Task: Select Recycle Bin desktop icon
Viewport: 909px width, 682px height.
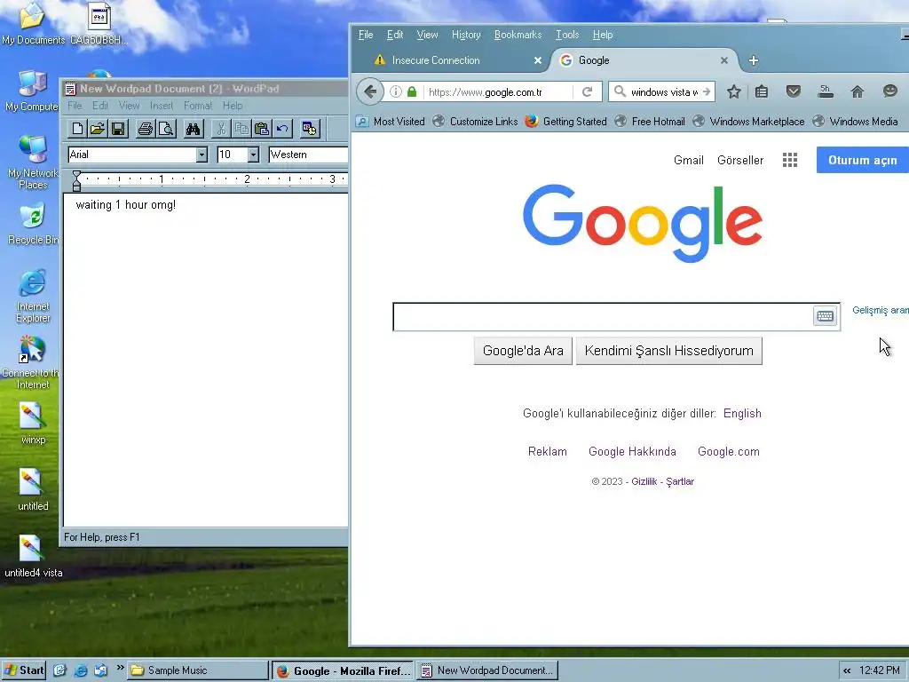Action: 33,223
